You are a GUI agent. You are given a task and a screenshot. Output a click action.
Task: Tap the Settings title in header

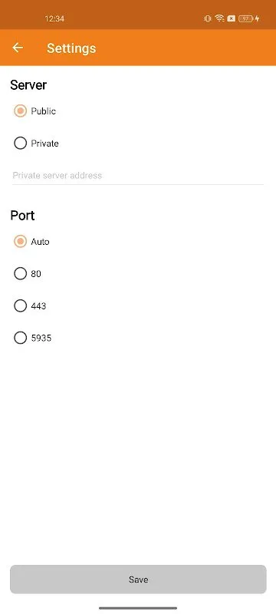71,48
